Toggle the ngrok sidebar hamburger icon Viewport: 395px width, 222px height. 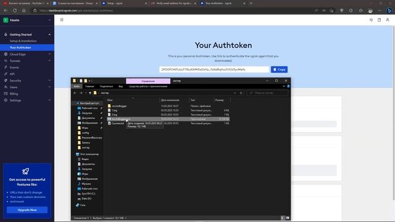click(62, 20)
